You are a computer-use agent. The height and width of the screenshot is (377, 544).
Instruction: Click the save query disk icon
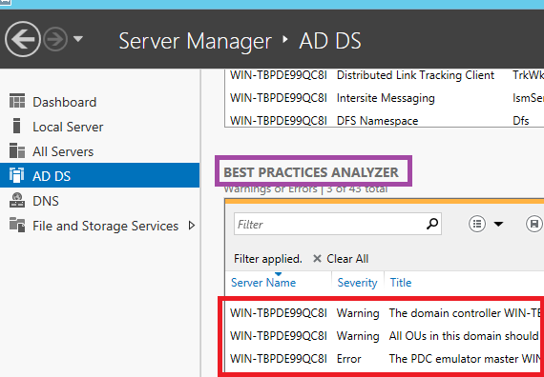point(534,224)
